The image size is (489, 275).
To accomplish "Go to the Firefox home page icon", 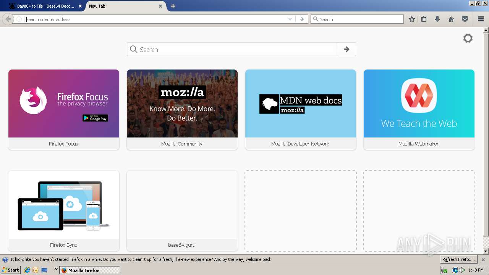I will click(x=451, y=19).
